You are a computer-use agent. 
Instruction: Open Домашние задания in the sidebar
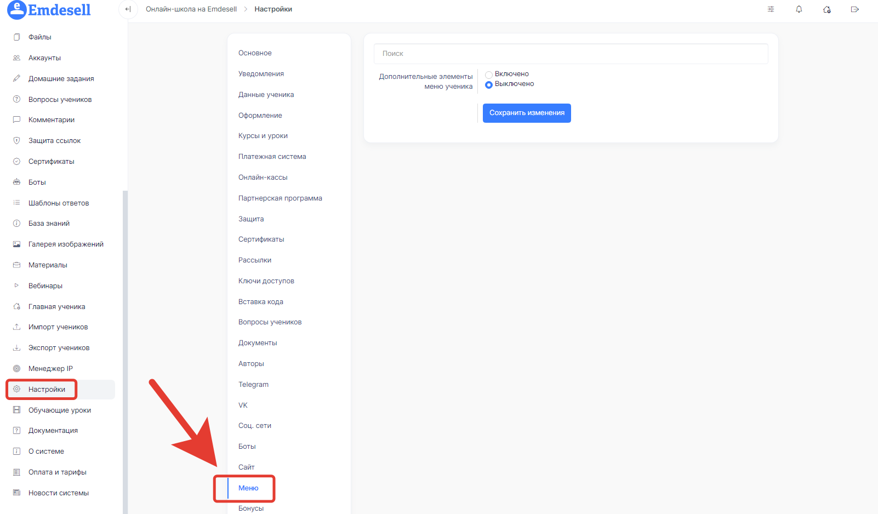[x=61, y=79]
